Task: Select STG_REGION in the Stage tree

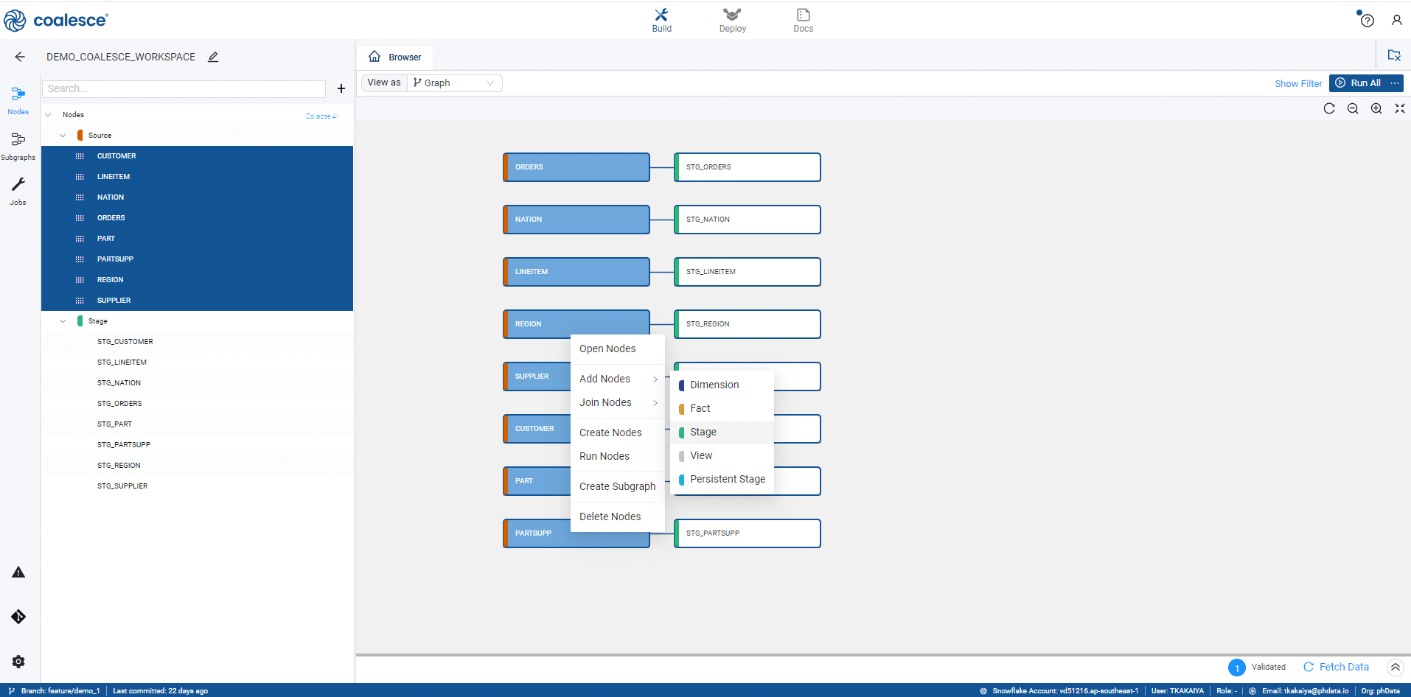Action: [197, 466]
